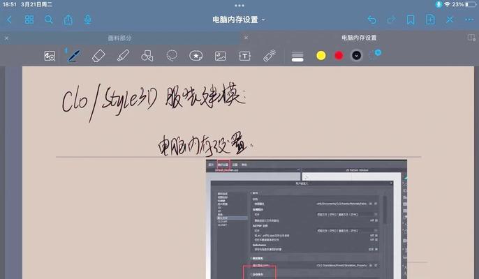
Task: Tap the battery indicator in status bar
Action: click(471, 5)
